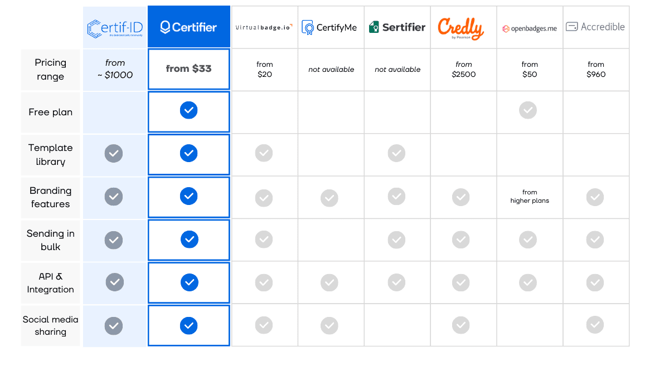Open the Virtualbadge.io logo
The height and width of the screenshot is (381, 664).
point(264,27)
